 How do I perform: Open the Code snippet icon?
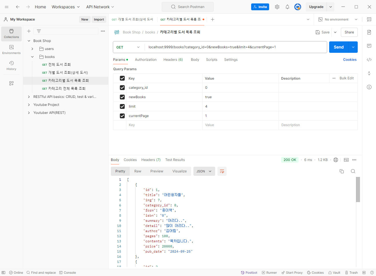(369, 60)
